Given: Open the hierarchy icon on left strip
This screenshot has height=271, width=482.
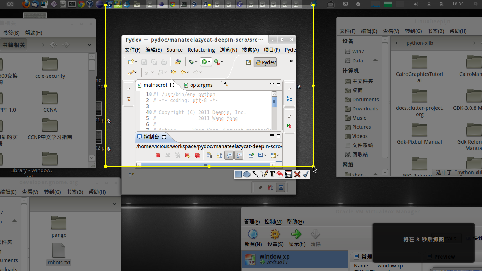Looking at the screenshot, I should coord(128,99).
